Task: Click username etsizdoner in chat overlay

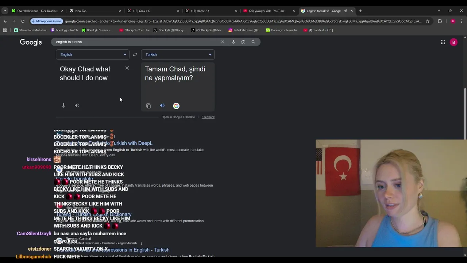Action: (40, 249)
